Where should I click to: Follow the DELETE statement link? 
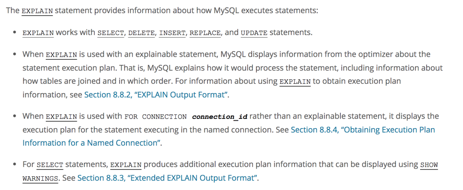141,32
